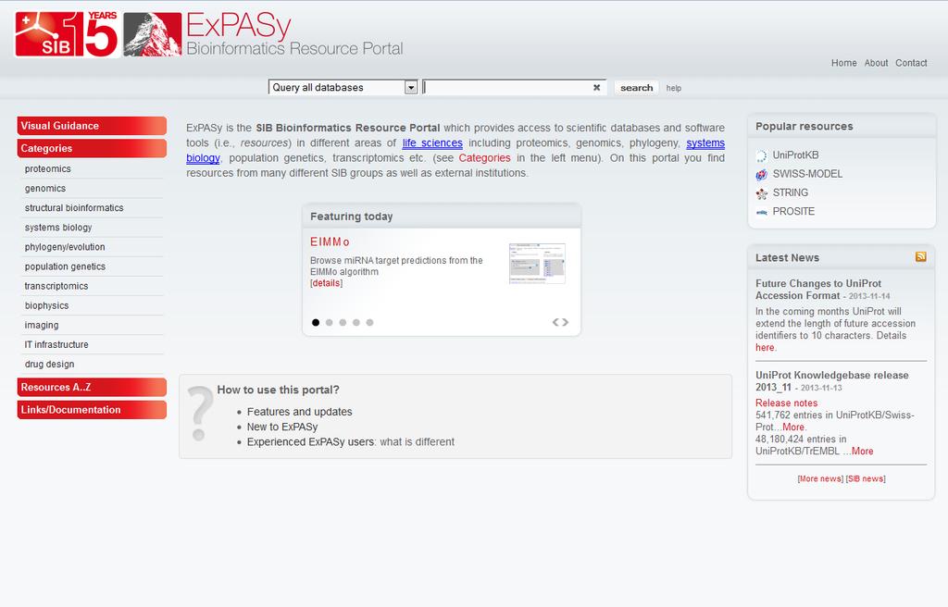Go to next featured item arrow
Screen dimensions: 948x607
tap(566, 322)
